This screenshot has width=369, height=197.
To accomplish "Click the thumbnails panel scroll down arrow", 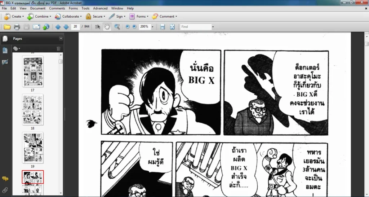I will (x=61, y=193).
